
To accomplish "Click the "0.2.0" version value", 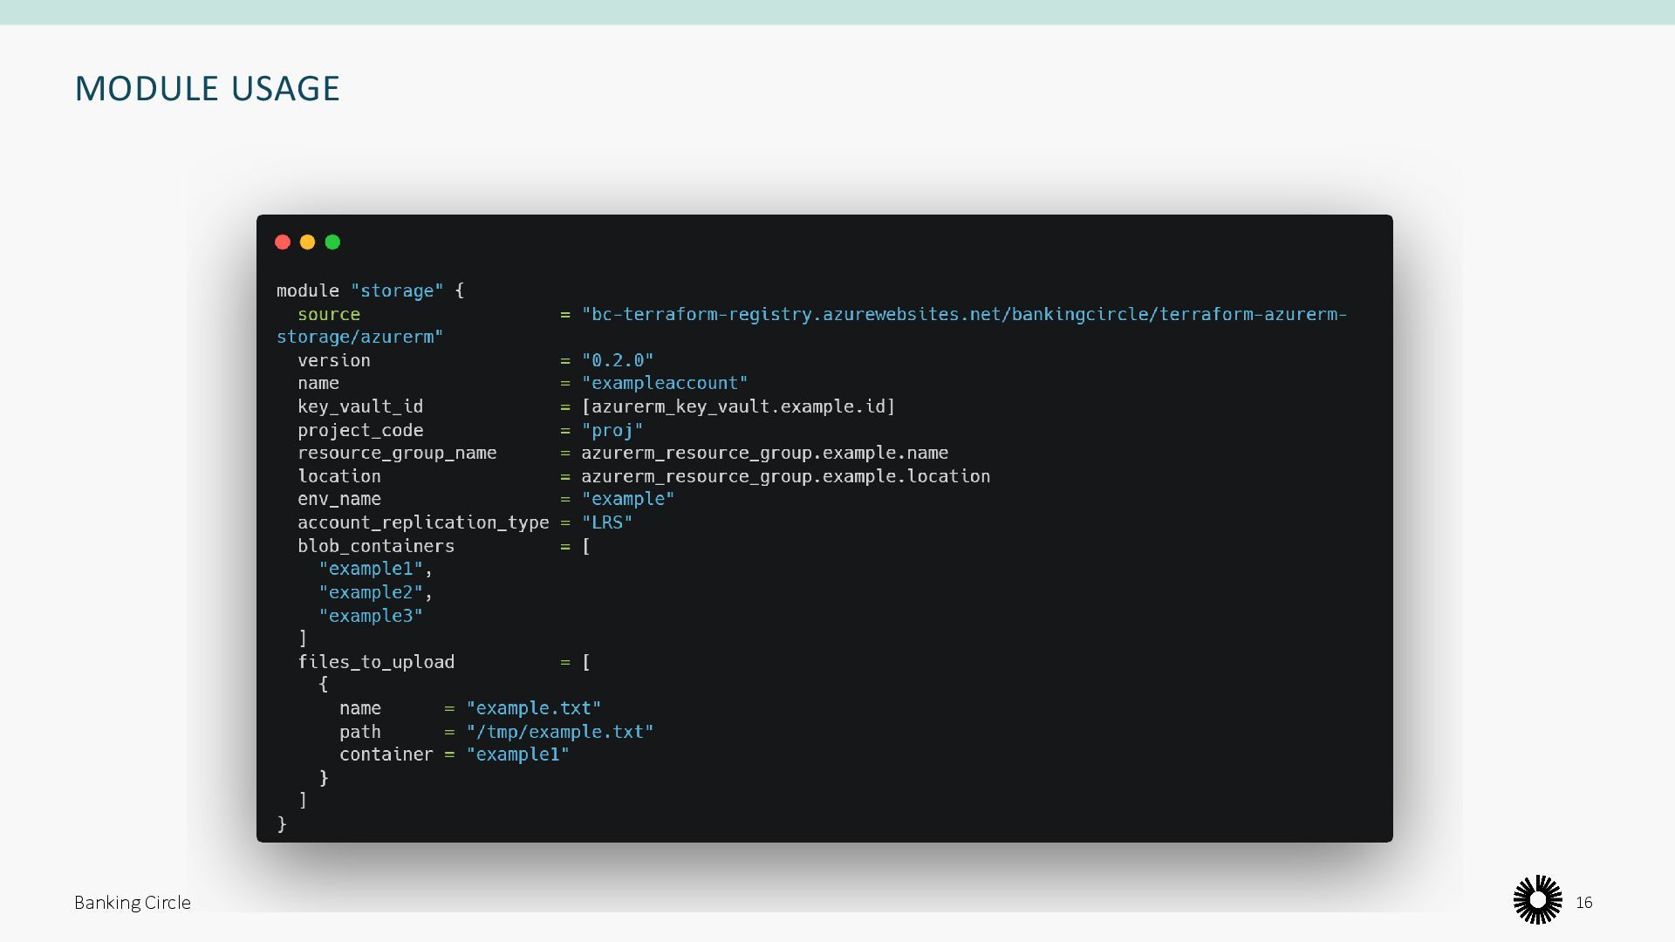I will [618, 360].
